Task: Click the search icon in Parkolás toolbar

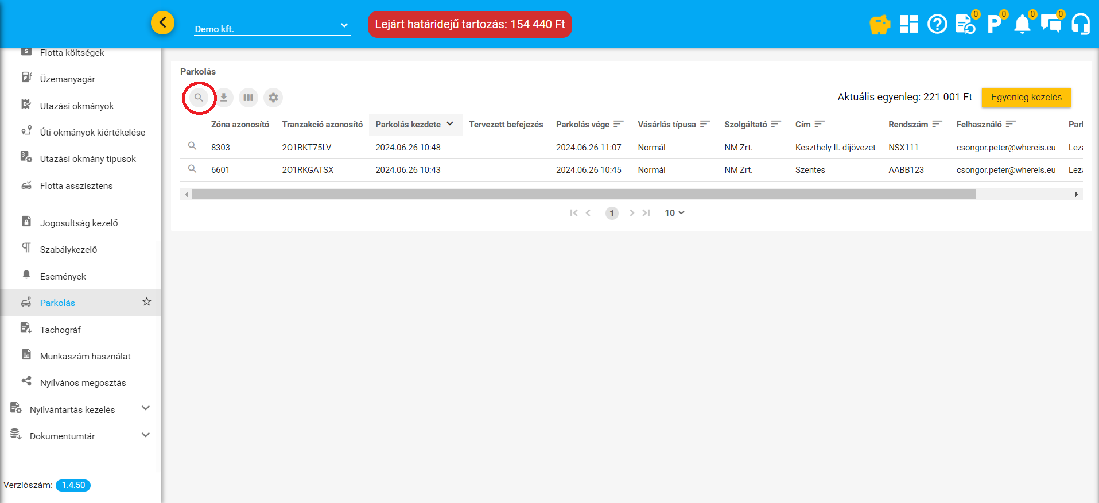Action: point(199,98)
